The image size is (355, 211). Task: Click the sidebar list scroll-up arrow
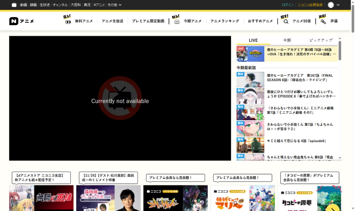coord(340,38)
